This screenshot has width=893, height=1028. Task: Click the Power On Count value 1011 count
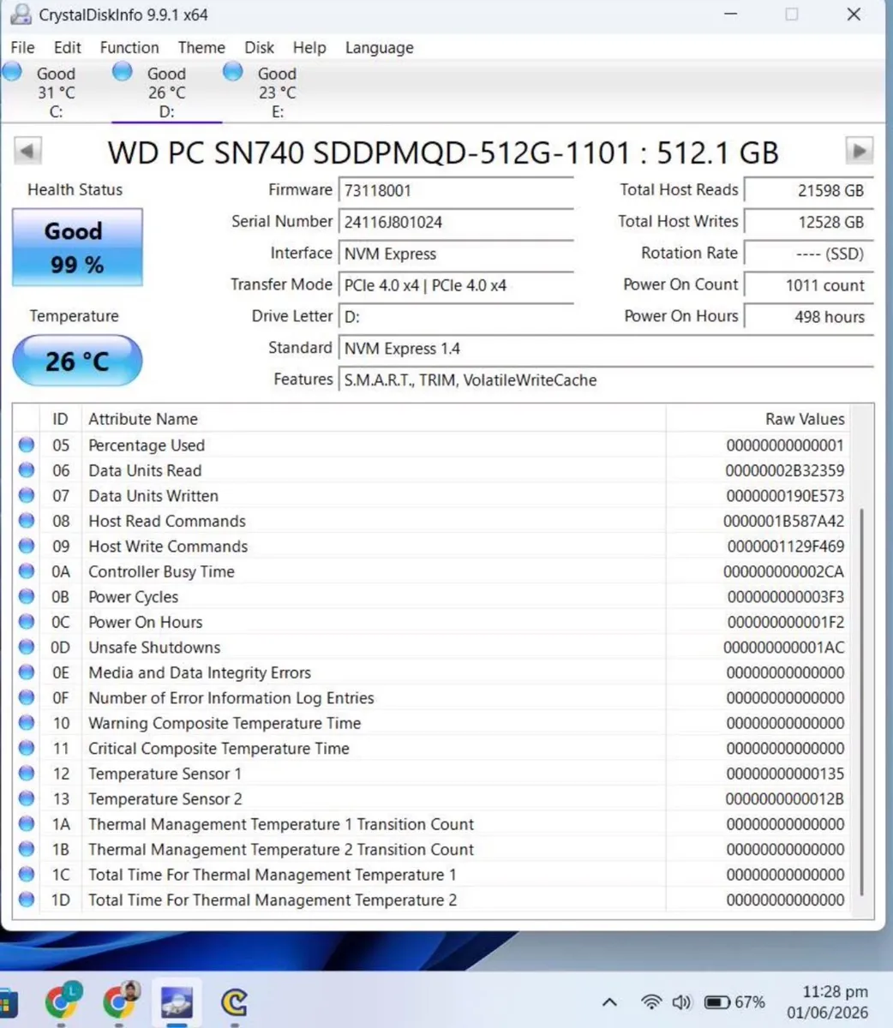coord(809,286)
